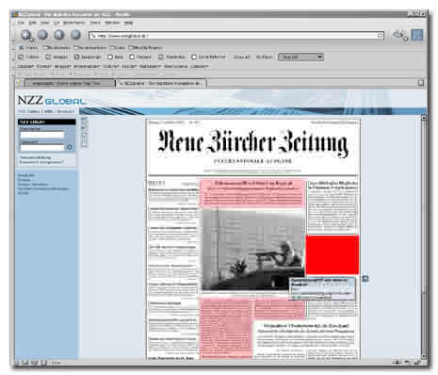Image resolution: width=438 pixels, height=375 pixels.
Task: Open Navigator from the status bar component icons
Action: pos(17,363)
